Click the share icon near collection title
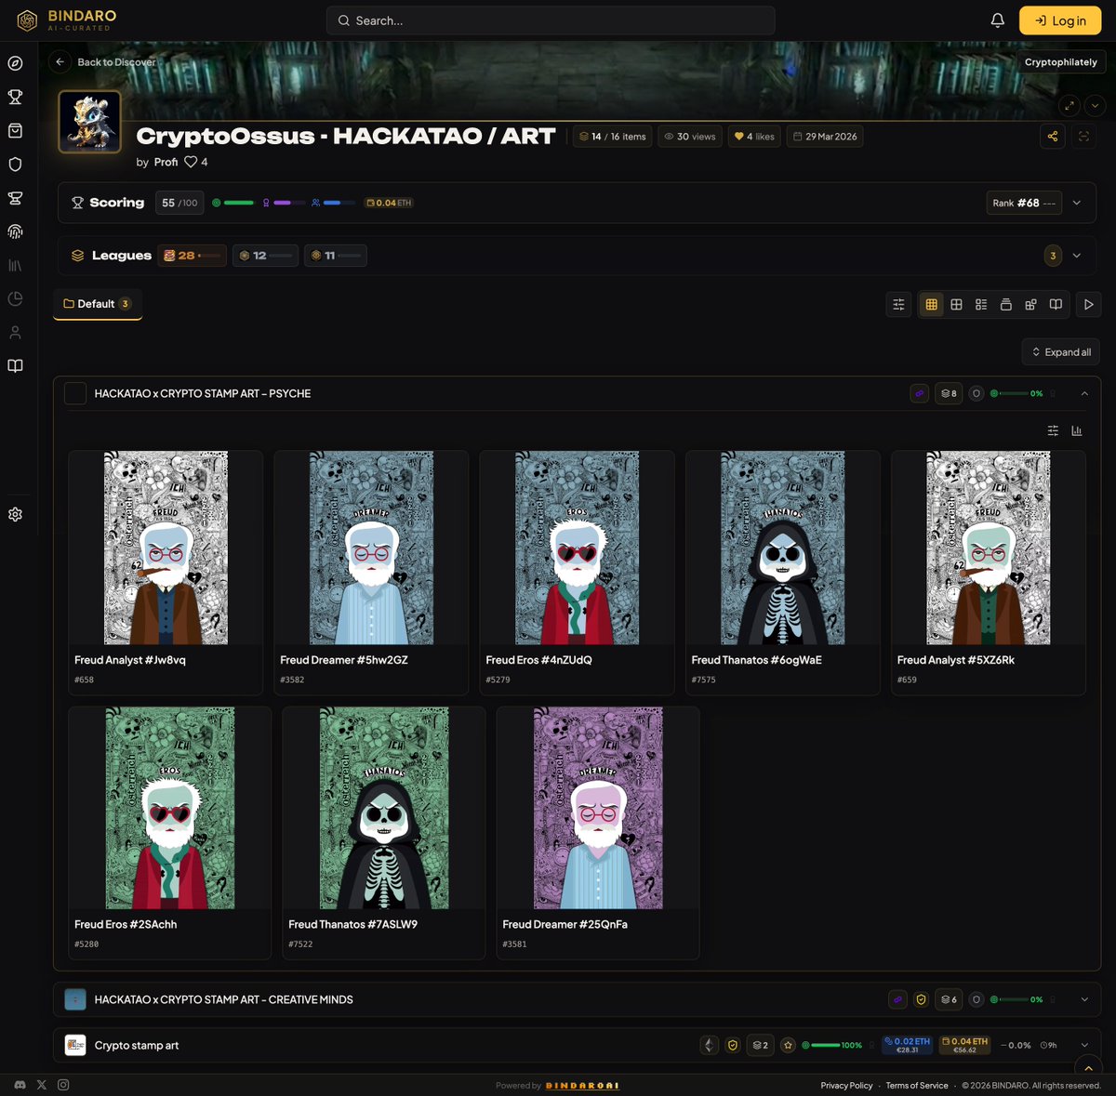 1053,137
